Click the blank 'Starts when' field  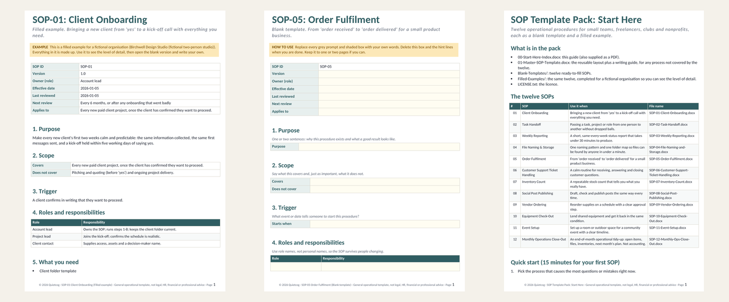point(385,224)
